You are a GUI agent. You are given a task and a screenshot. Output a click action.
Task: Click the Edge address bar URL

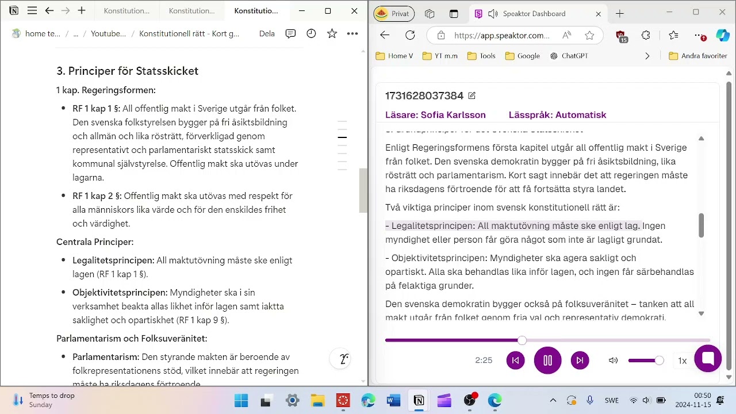[501, 35]
